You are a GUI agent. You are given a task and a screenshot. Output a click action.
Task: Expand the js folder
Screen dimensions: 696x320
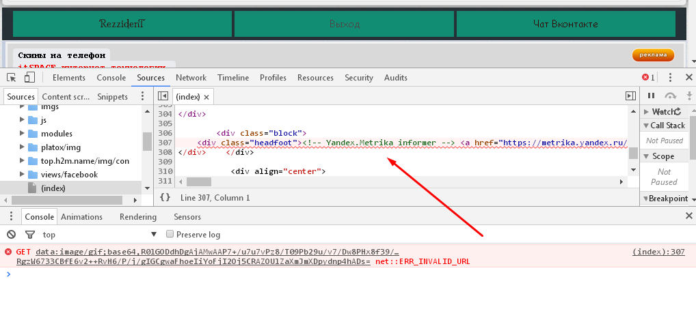pos(22,119)
